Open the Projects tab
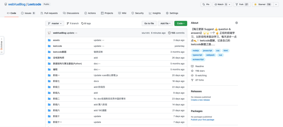 pyautogui.click(x=107, y=13)
